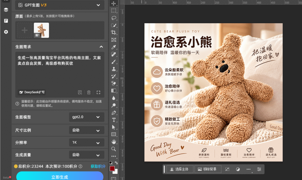Open the document list icon in the plugin sidebar
The image size is (302, 180).
[x=6, y=21]
